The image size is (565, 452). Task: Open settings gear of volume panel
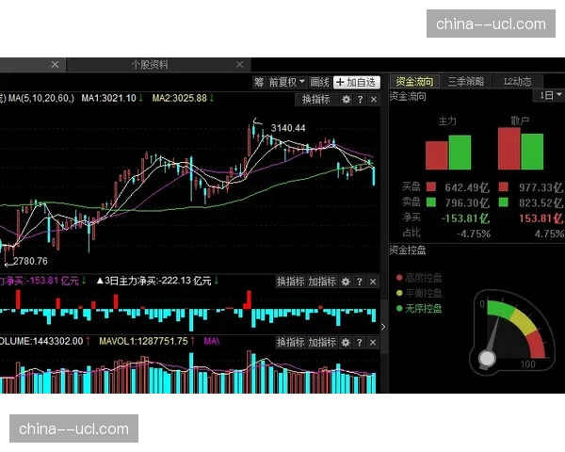pos(346,342)
